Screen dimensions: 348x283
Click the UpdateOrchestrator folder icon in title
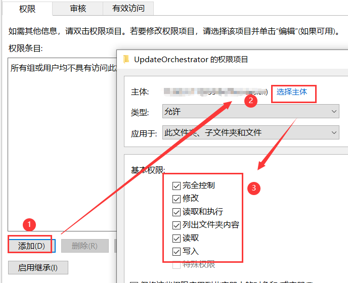126,59
